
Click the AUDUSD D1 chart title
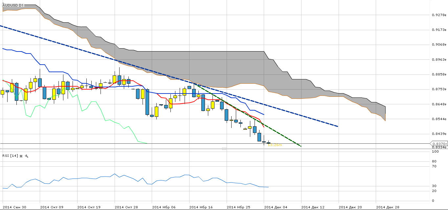point(13,6)
